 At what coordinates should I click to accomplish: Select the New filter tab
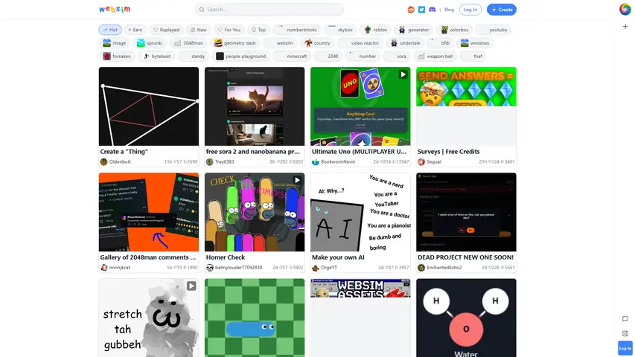(199, 30)
